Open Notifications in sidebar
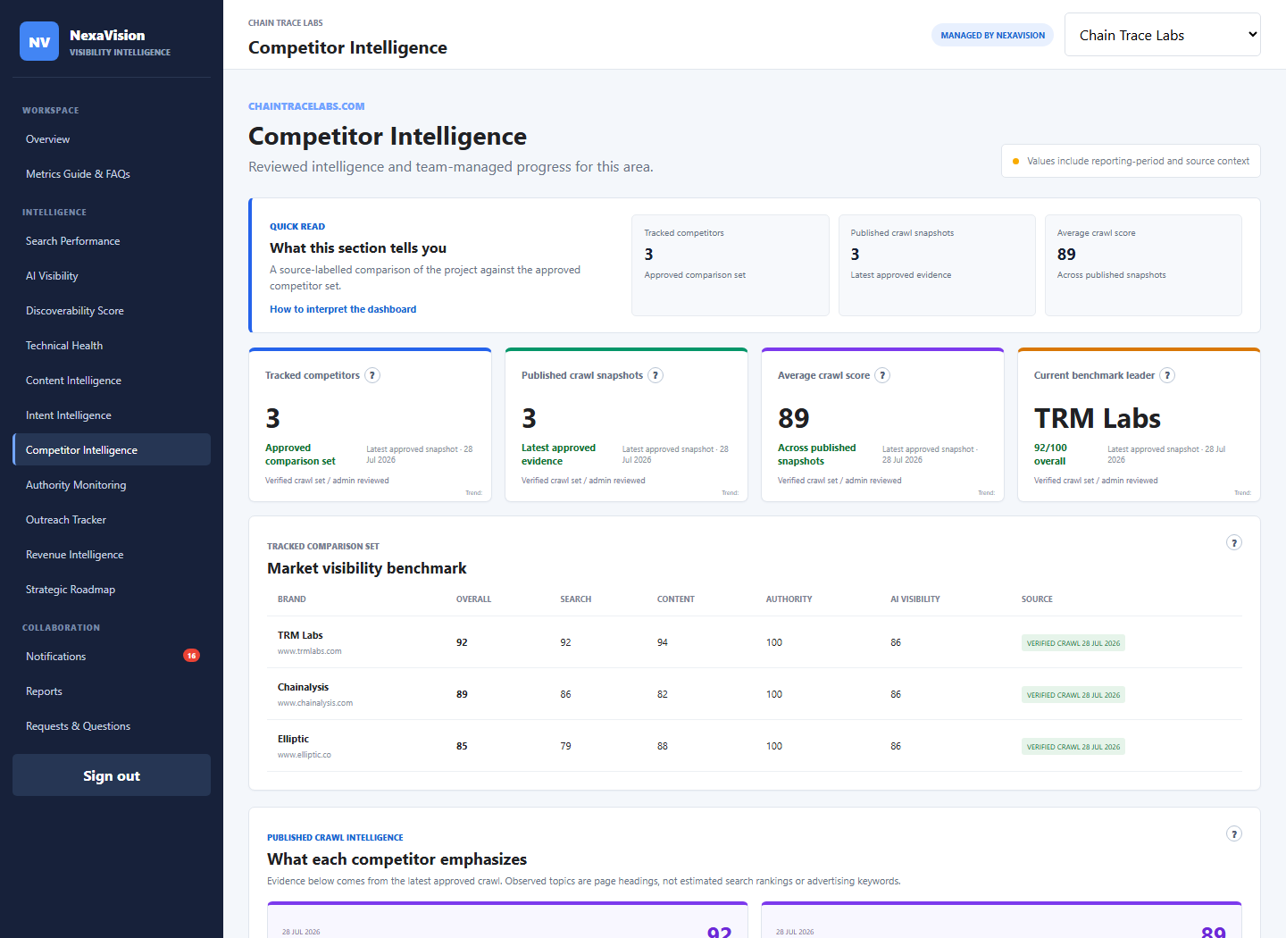 point(112,657)
